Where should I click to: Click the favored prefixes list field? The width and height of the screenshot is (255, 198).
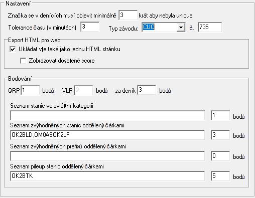107,156
